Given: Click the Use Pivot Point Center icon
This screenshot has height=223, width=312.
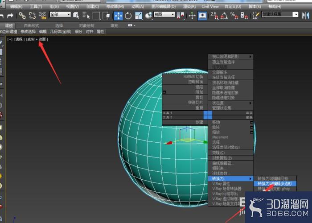Looking at the screenshot, I should [x=181, y=16].
